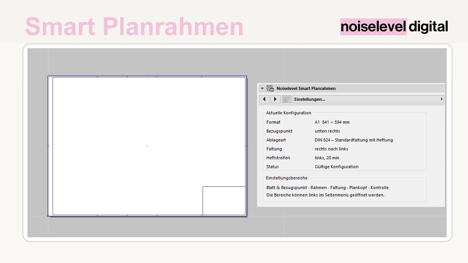Go to the next settings page
The height and width of the screenshot is (263, 468).
coord(275,99)
